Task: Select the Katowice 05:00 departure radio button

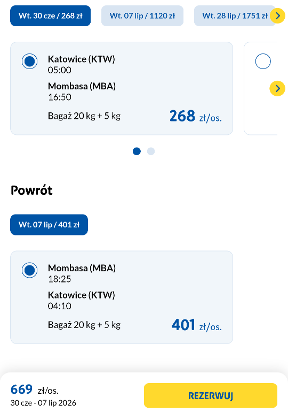Action: [29, 61]
